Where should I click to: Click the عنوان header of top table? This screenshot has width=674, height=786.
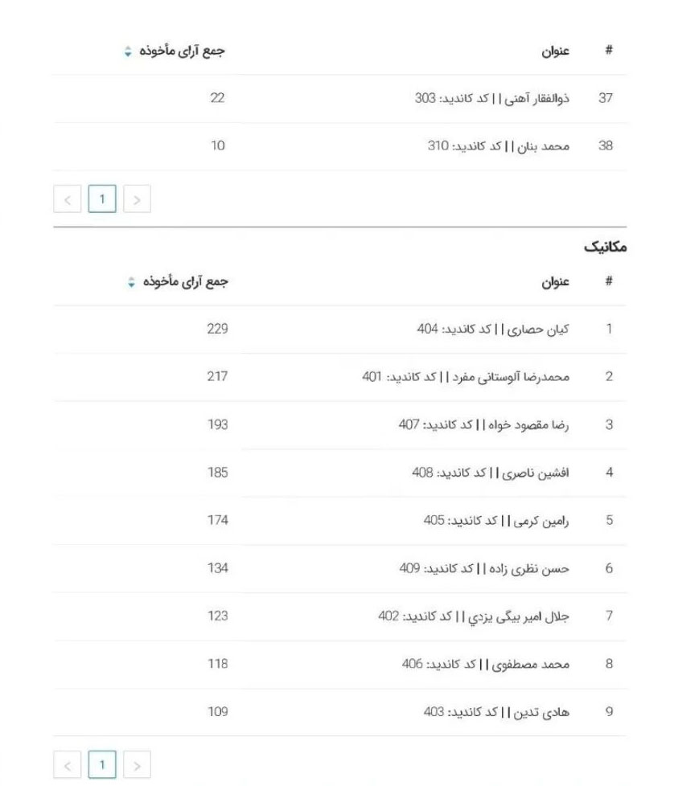555,51
